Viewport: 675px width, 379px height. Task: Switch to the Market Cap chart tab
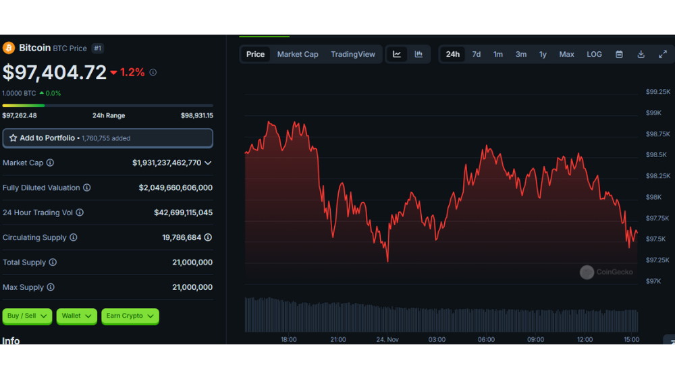[298, 54]
